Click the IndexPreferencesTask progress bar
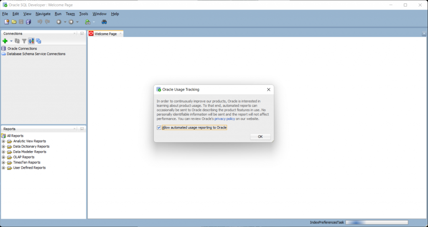This screenshot has width=428, height=227. (x=377, y=222)
